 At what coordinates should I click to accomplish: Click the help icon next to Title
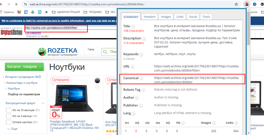pos(133,27)
